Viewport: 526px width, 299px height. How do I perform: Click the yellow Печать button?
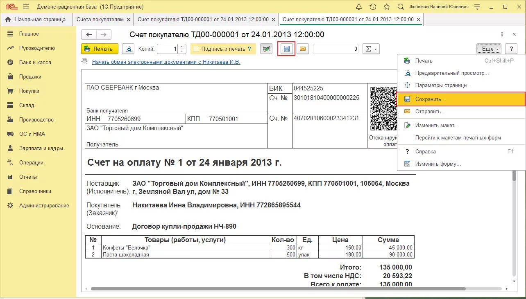(100, 49)
